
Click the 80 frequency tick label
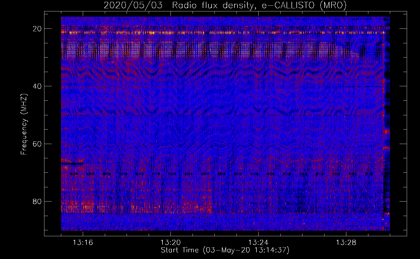37,201
